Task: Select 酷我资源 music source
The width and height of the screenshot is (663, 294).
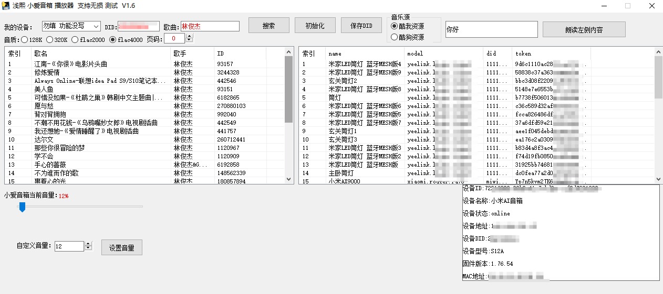Action: tap(395, 26)
